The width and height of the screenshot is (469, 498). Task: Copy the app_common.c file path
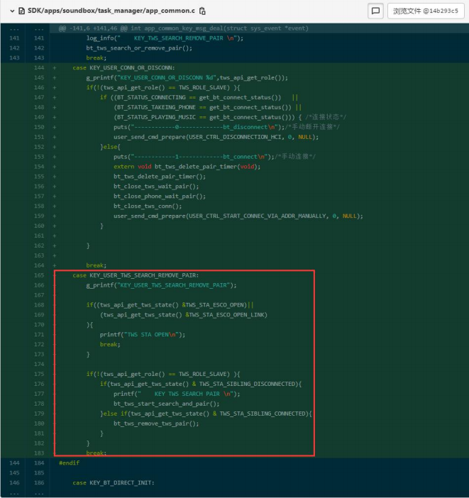[202, 11]
